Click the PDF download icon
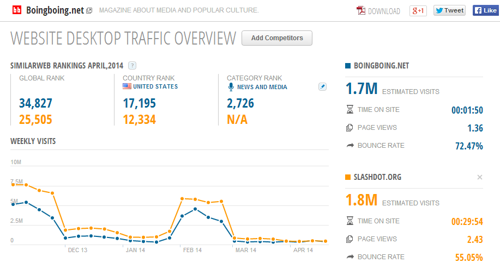500x269 pixels. click(x=361, y=11)
